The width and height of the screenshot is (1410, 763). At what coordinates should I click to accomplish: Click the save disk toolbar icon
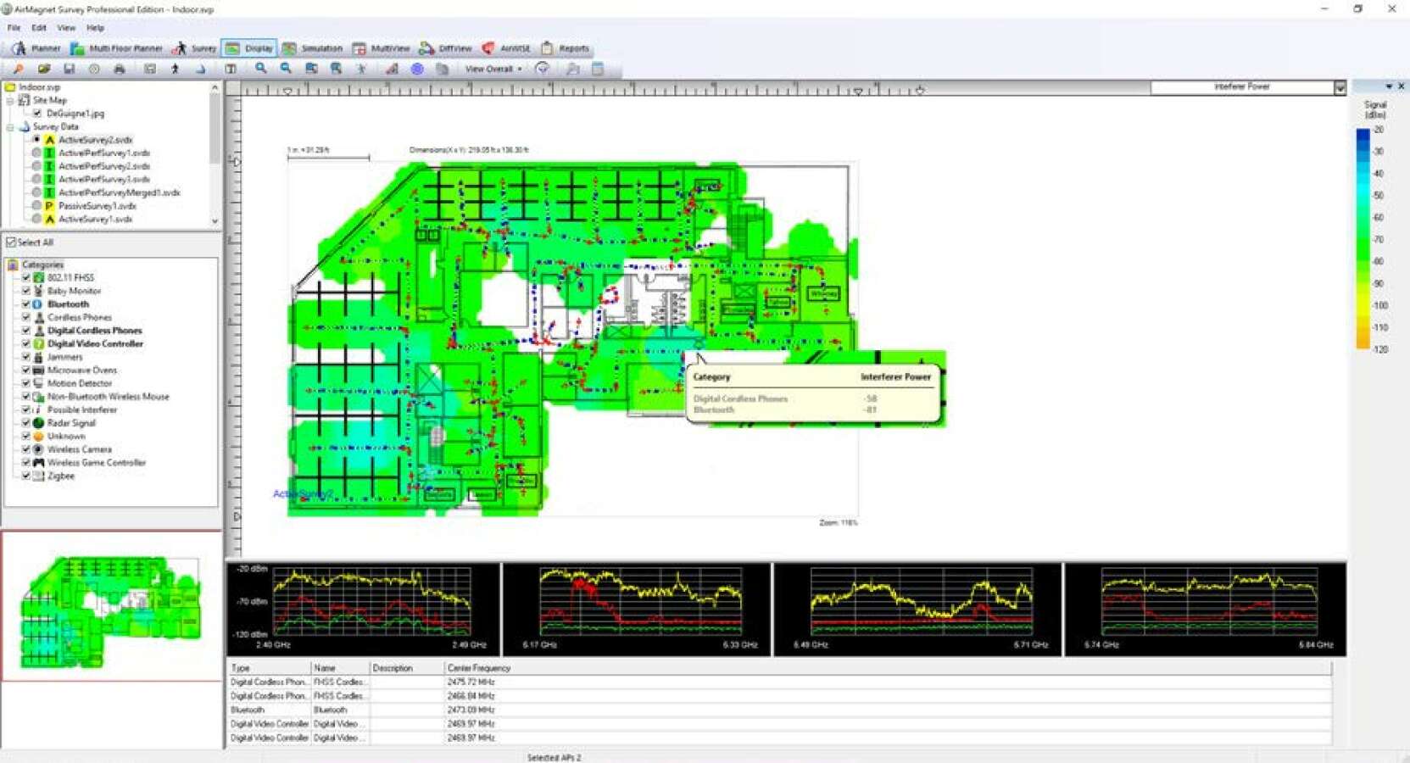point(69,69)
